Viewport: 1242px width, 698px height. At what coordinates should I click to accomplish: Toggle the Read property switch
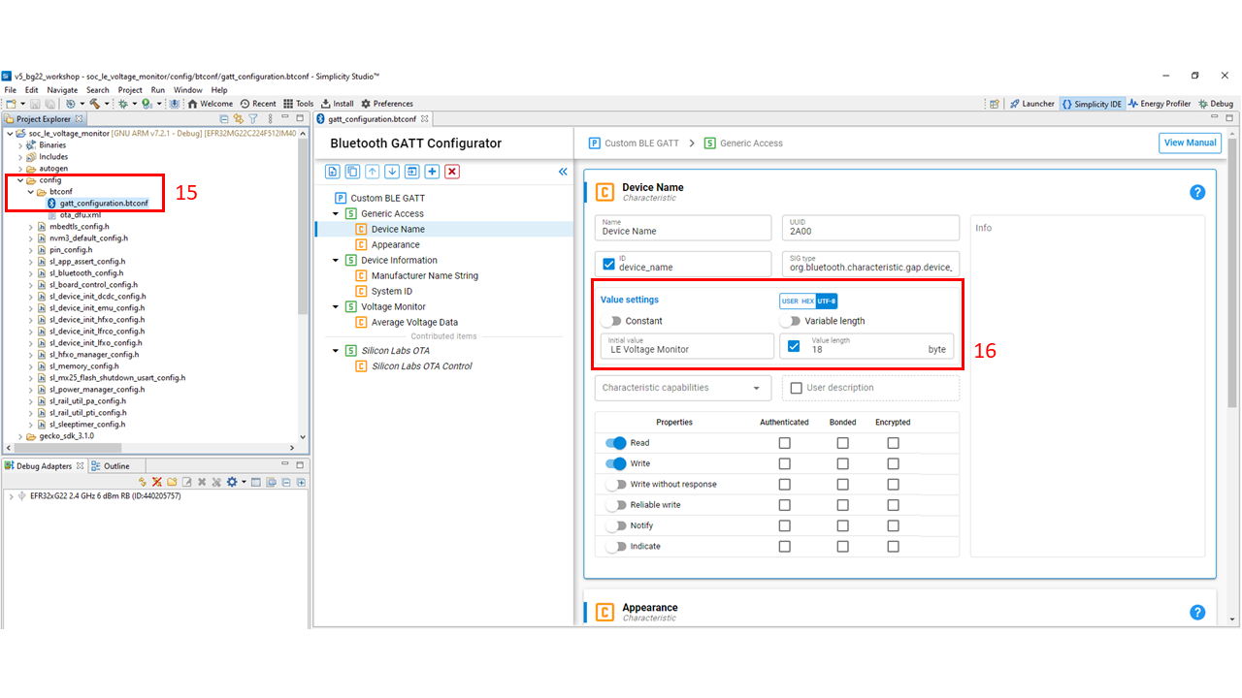tap(616, 443)
